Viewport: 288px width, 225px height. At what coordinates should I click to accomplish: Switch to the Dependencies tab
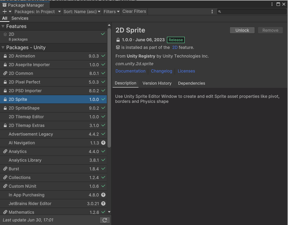(191, 83)
